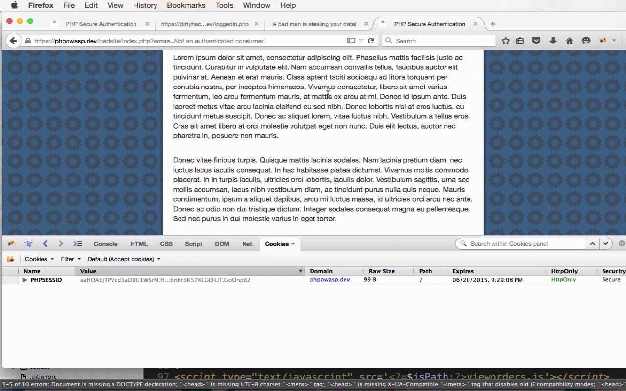Image resolution: width=626 pixels, height=391 pixels.
Task: Go forward in Firebug panel history
Action: [x=61, y=243]
